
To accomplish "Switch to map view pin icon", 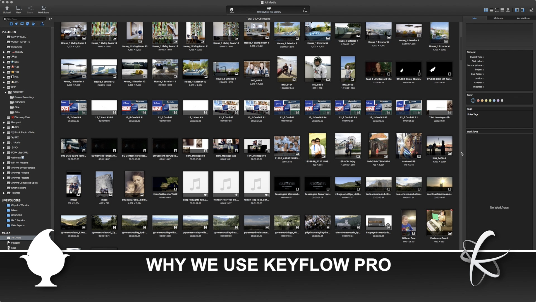I will click(508, 10).
